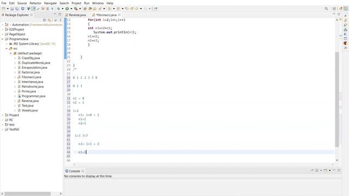This screenshot has width=349, height=196.
Task: Open the Debug dropdown arrow
Action: coord(63,9)
